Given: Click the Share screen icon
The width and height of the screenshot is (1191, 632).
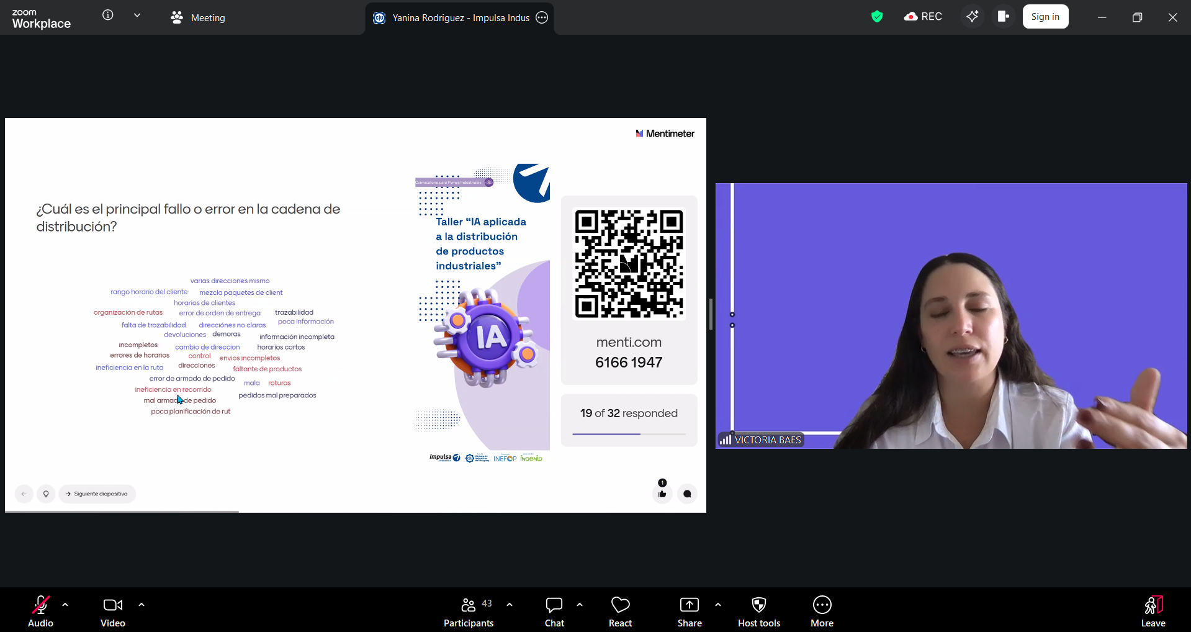Looking at the screenshot, I should 689,612.
